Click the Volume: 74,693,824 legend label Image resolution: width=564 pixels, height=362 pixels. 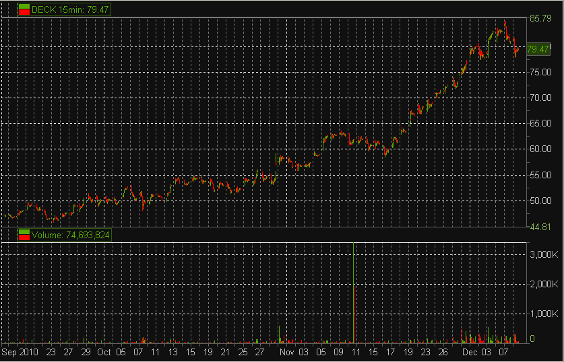click(x=70, y=236)
